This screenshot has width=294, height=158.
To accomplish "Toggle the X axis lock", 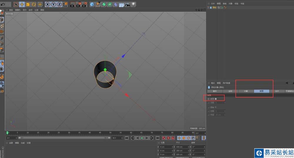I will point(47,4).
